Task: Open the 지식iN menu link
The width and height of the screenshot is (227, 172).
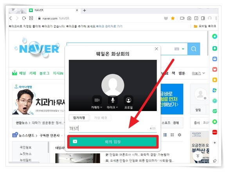Action: [x=58, y=73]
